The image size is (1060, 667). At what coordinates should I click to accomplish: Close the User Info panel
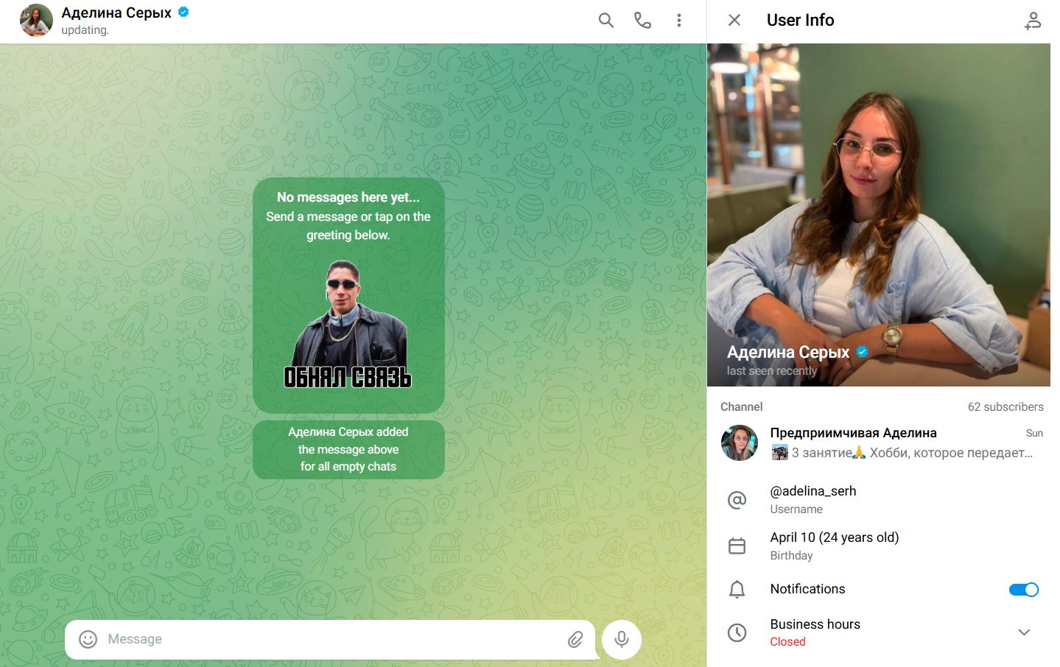coord(734,21)
